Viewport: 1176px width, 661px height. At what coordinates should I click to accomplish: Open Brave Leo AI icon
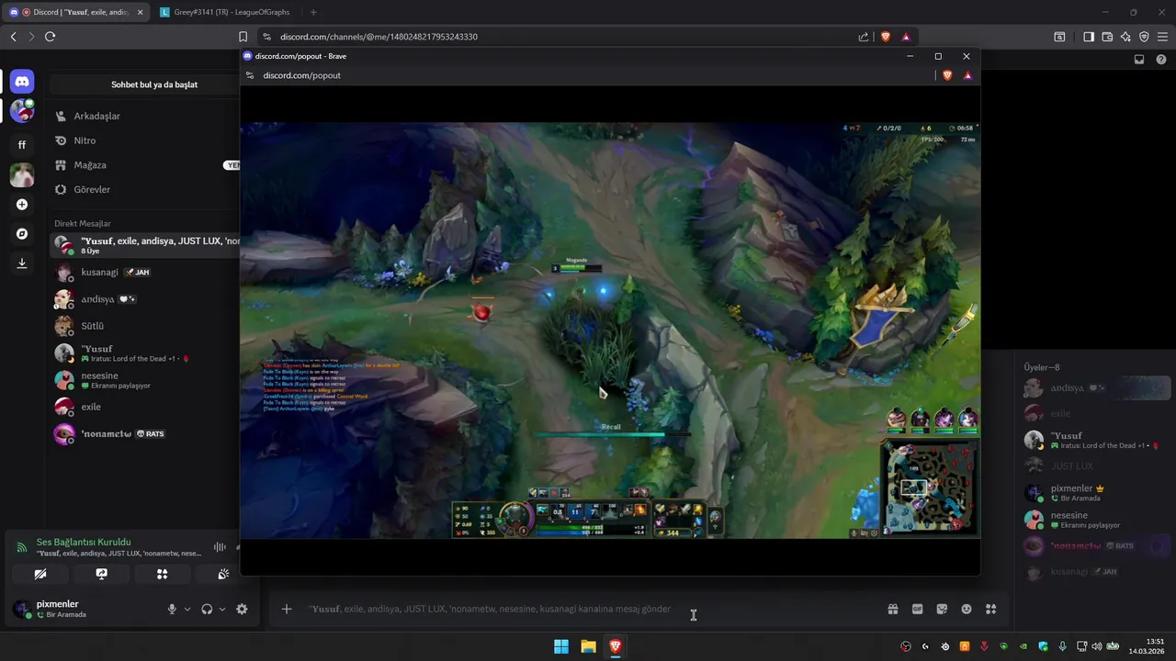tap(1125, 37)
